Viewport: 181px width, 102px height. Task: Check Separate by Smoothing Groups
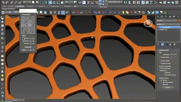[164, 75]
